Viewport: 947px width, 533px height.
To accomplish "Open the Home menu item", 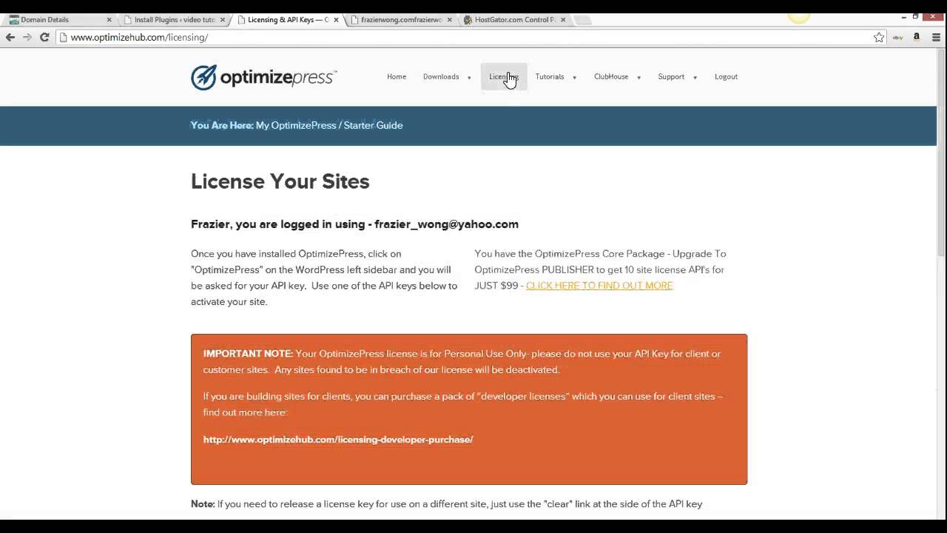I will [x=397, y=77].
